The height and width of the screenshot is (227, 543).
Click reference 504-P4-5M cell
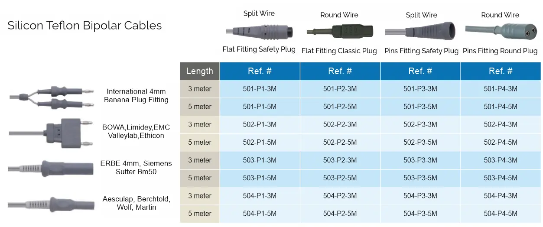coord(501,214)
